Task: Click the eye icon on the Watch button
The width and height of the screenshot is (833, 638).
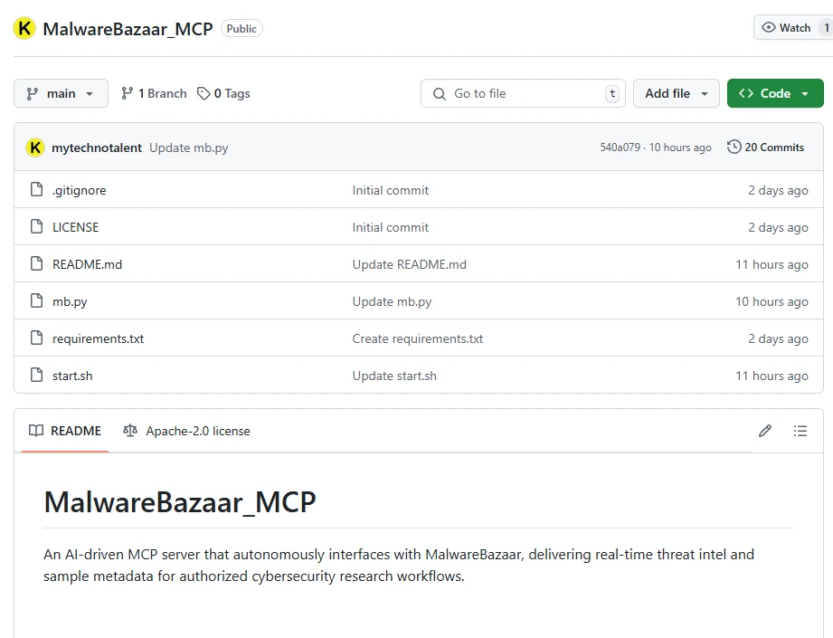Action: (770, 27)
